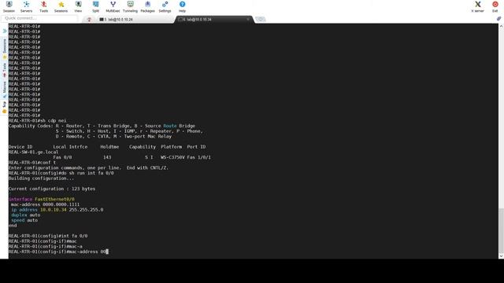Click the bottom 'mac-address 00' prompt line

(58, 252)
